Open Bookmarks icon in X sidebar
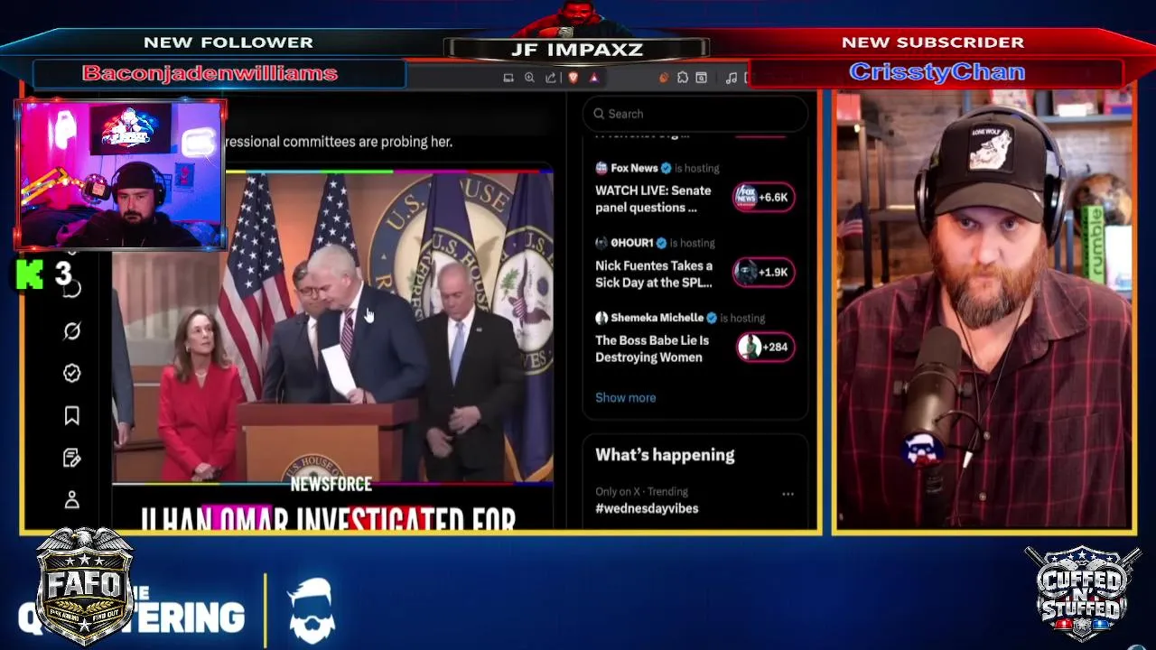1156x650 pixels. click(72, 415)
